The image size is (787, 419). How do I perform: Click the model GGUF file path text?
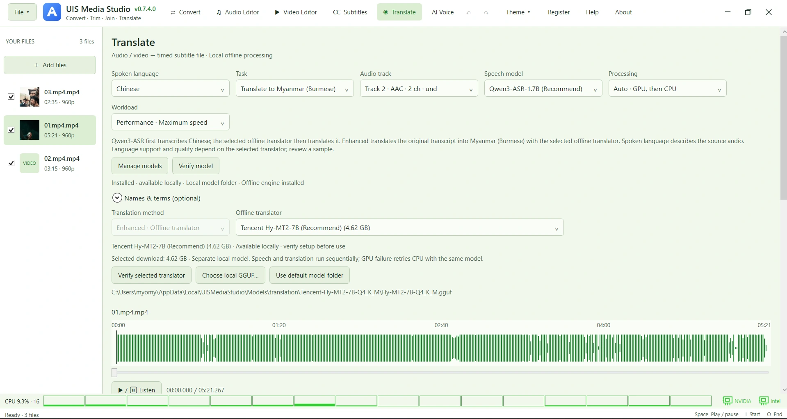click(x=282, y=292)
